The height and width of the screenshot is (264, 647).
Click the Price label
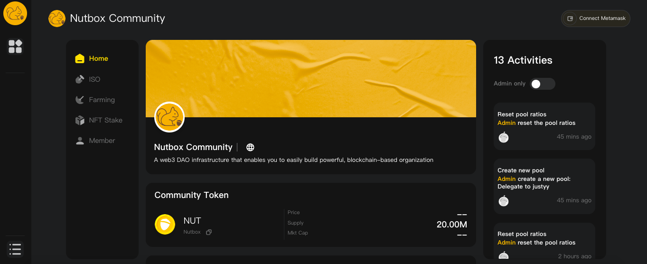coord(294,212)
